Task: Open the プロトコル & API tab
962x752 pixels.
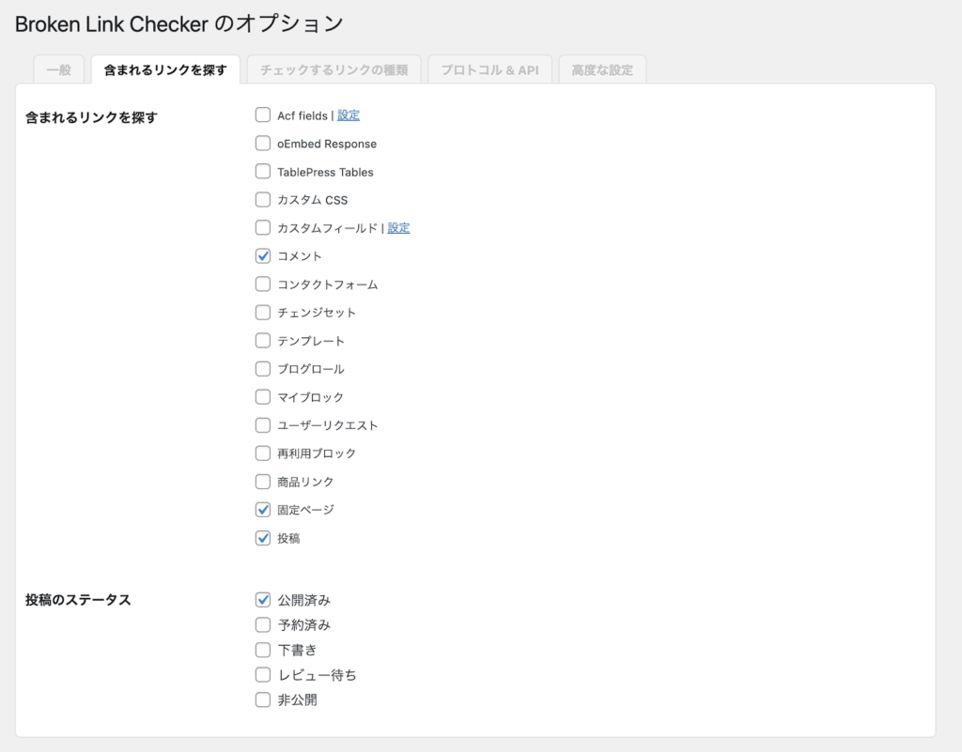Action: pos(489,69)
